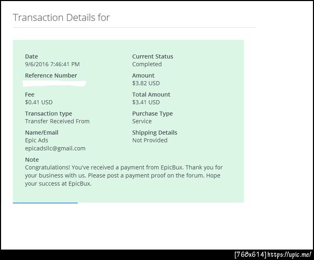This screenshot has height=260, width=314.
Task: Click the Service purchase type value
Action: 142,121
